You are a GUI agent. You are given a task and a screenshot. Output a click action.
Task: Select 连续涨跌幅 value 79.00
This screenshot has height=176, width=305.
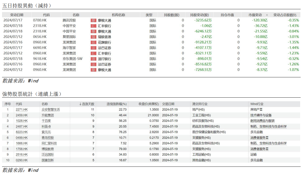pos(123,149)
